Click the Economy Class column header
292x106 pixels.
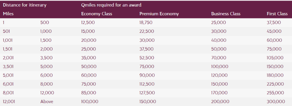pos(97,14)
